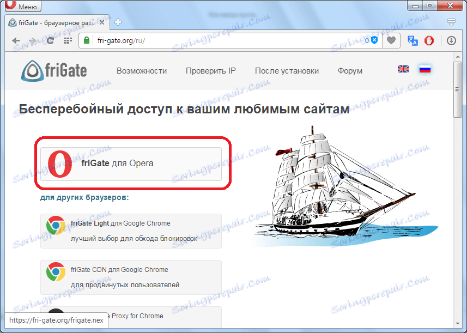Open the Проверить IP page
Viewport: 467px width, 333px height.
point(211,71)
